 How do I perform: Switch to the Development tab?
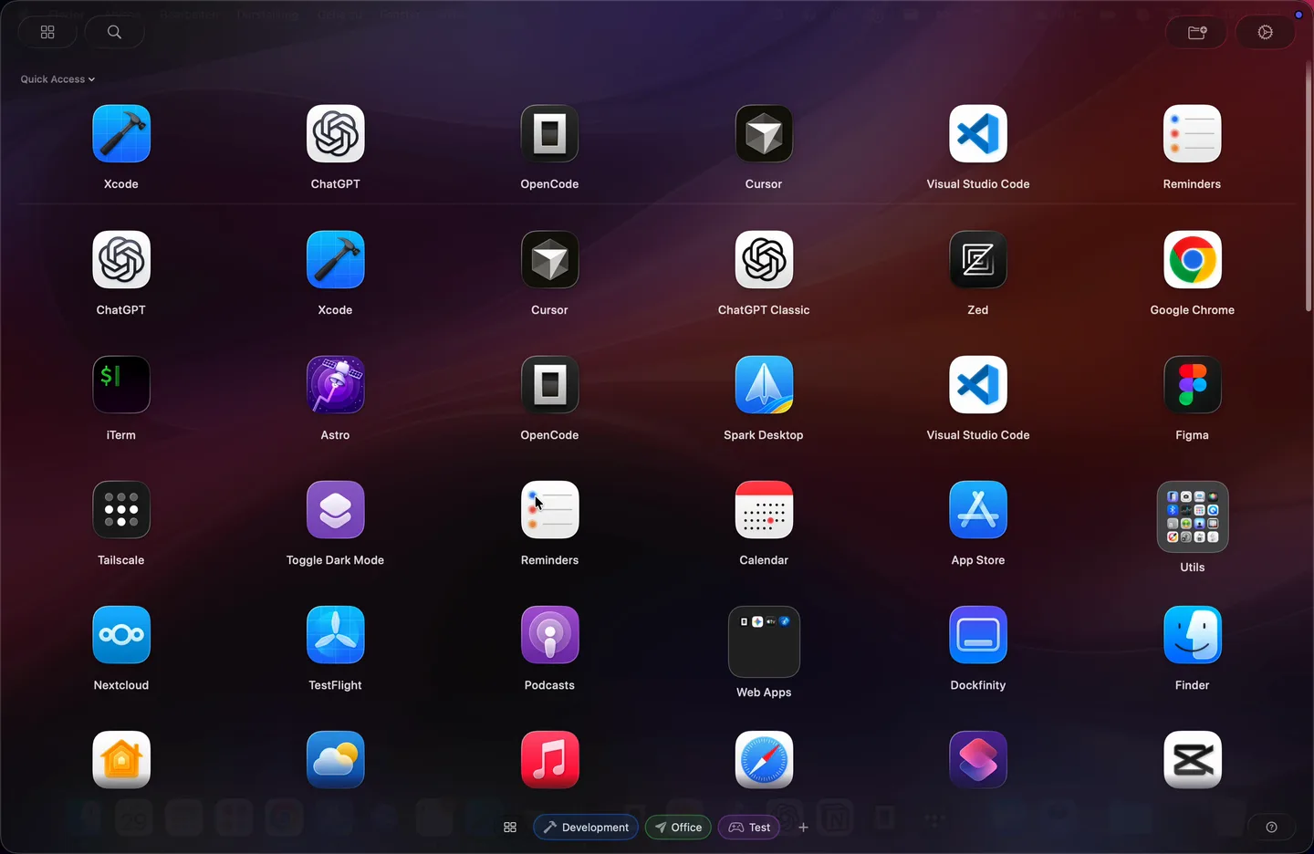tap(586, 828)
